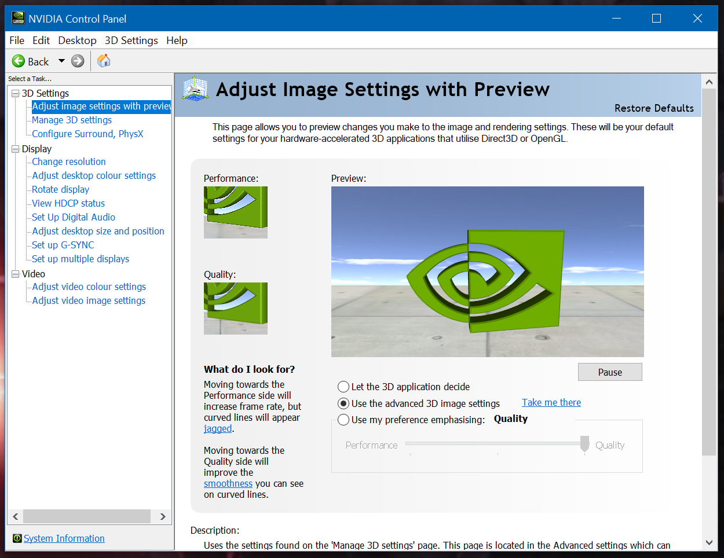Click the Back navigation arrow icon
This screenshot has width=724, height=558.
point(17,61)
